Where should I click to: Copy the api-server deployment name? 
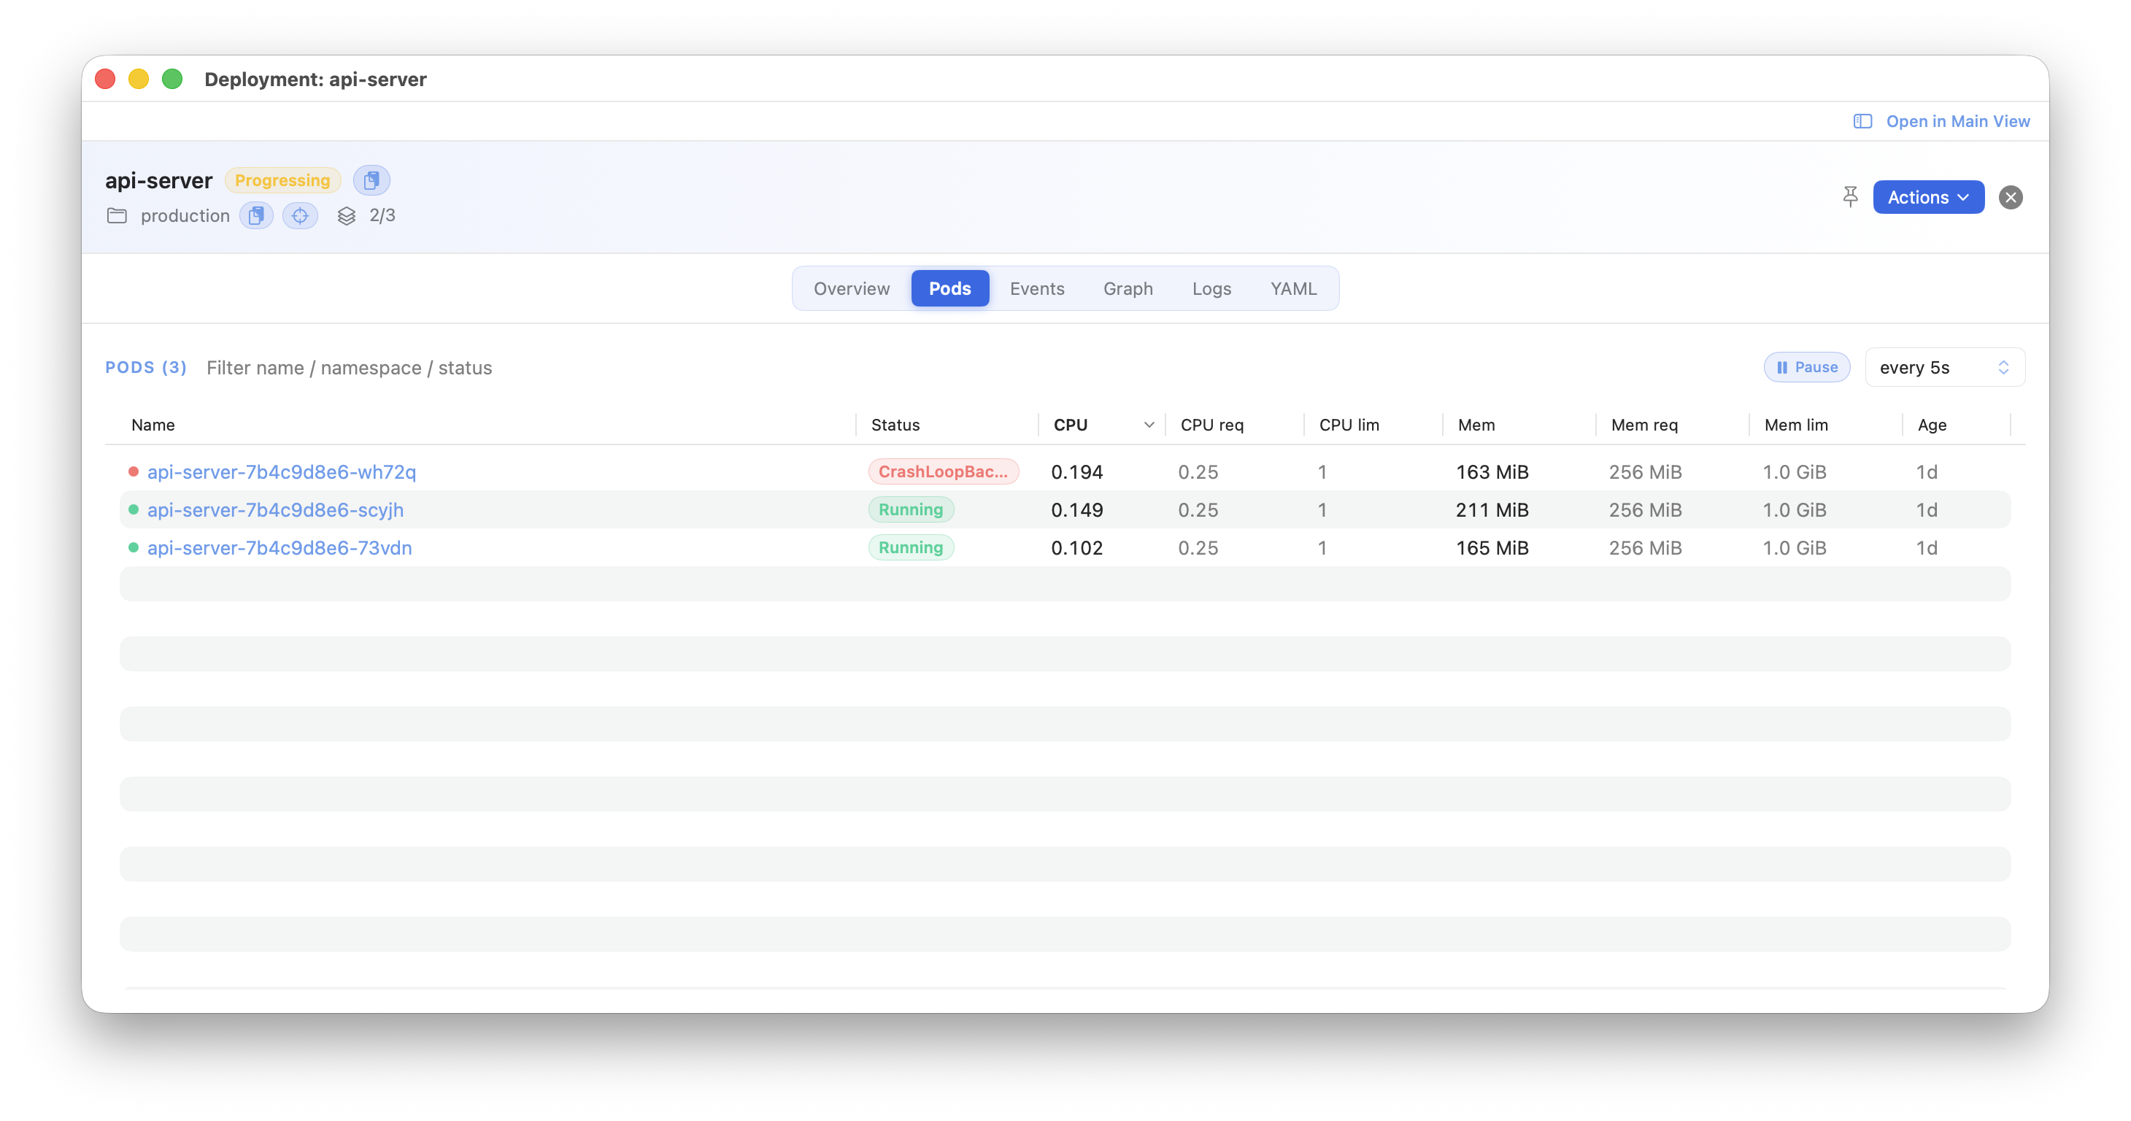click(371, 180)
